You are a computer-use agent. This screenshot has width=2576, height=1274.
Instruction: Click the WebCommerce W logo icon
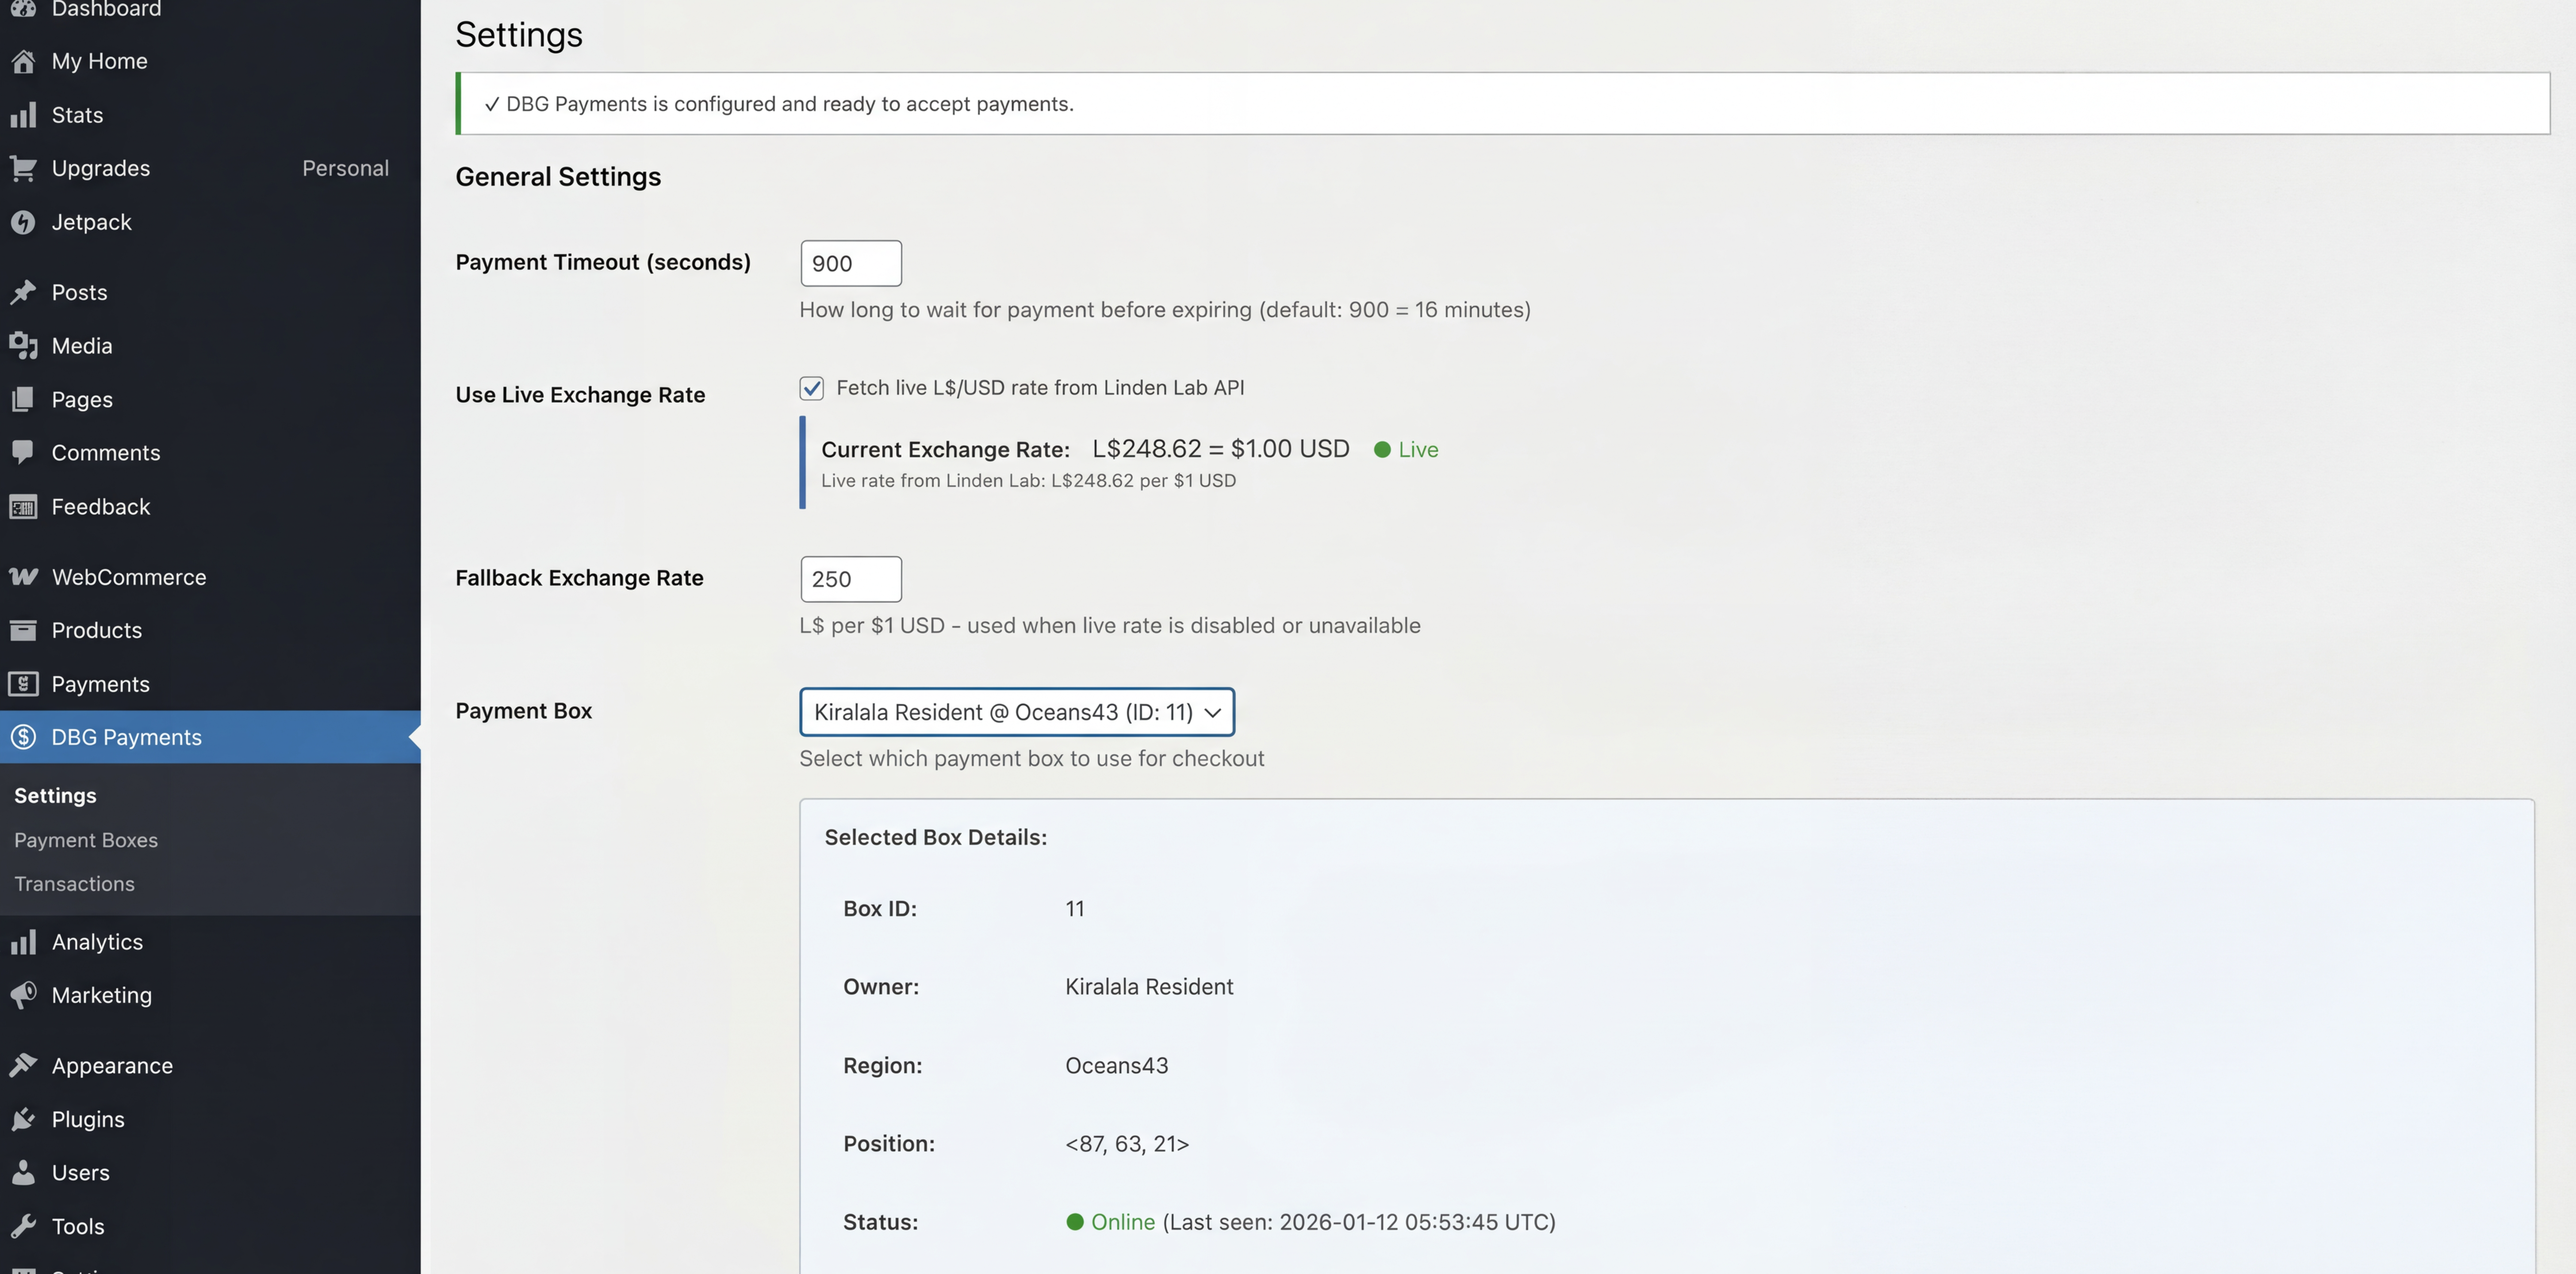point(23,577)
